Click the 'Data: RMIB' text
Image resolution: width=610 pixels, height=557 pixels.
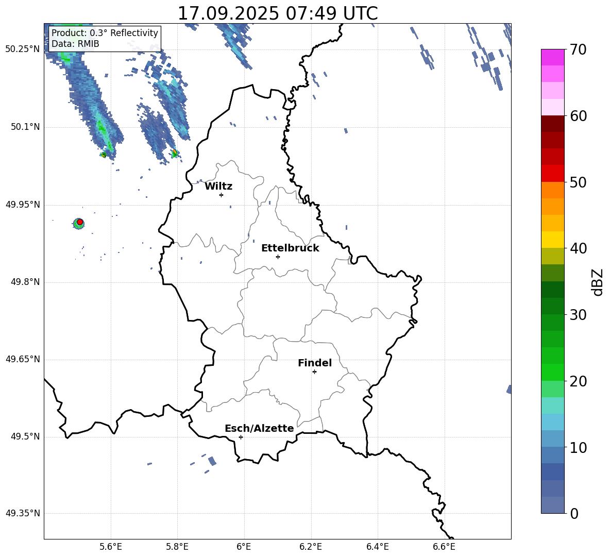point(75,44)
